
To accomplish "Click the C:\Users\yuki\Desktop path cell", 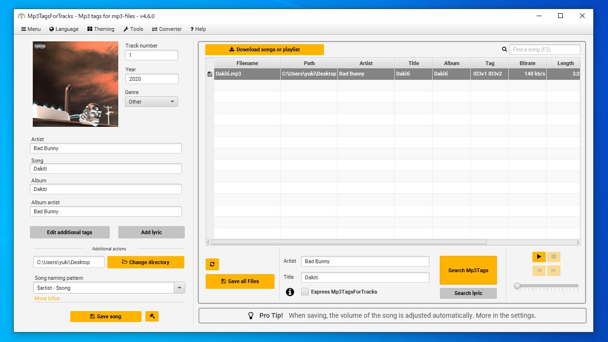I will pos(309,74).
